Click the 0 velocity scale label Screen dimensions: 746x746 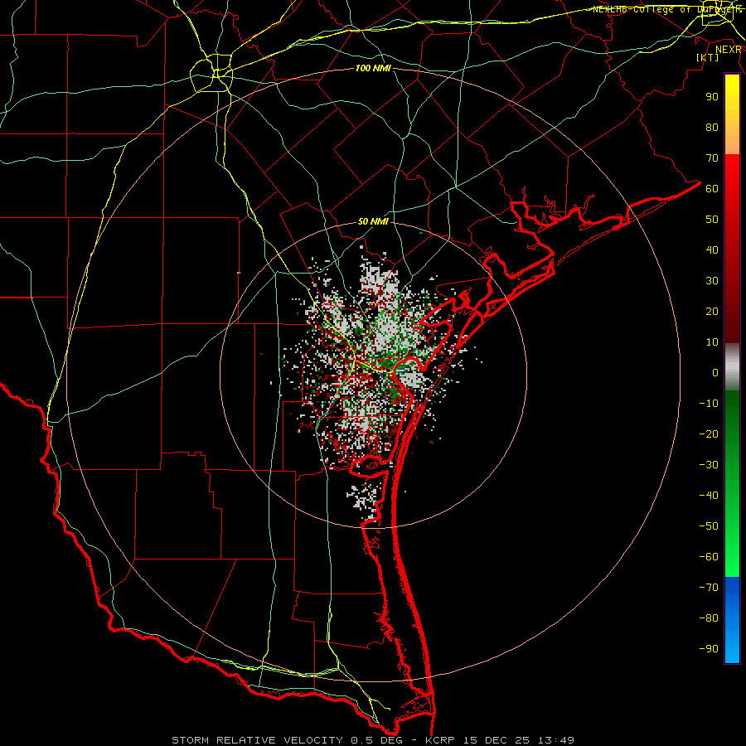(x=715, y=372)
